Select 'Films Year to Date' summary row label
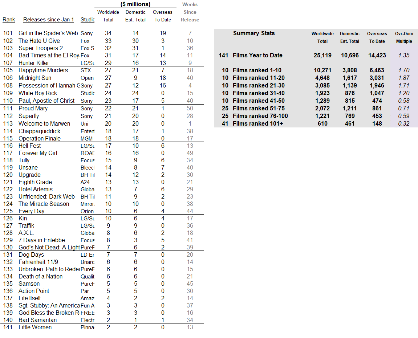 (257, 56)
